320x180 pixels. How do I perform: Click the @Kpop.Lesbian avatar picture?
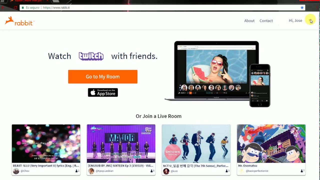[x=91, y=171]
